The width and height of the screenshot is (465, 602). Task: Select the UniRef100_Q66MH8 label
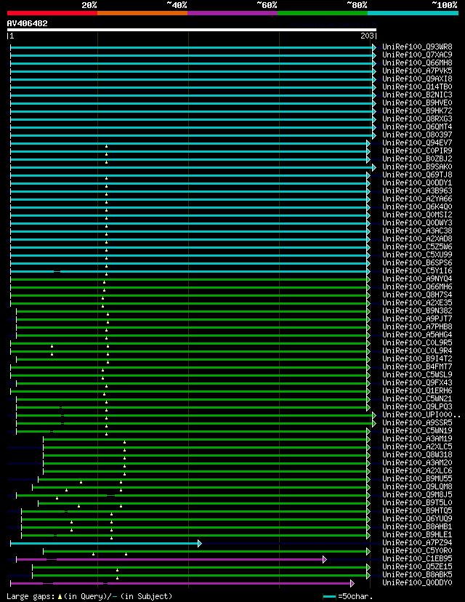(417, 63)
